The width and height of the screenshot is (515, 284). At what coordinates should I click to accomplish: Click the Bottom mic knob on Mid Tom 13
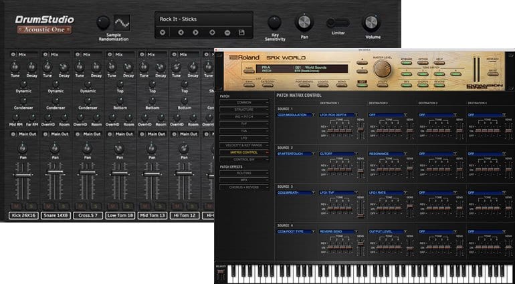point(152,101)
